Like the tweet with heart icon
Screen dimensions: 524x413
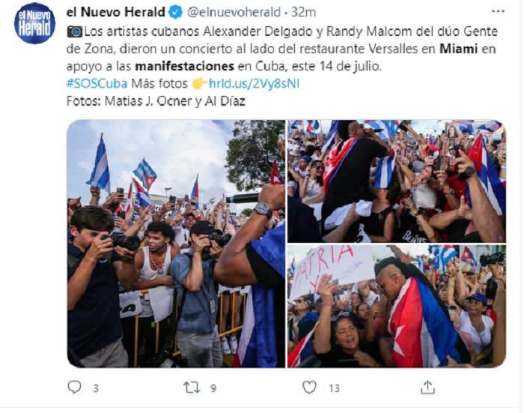309,388
